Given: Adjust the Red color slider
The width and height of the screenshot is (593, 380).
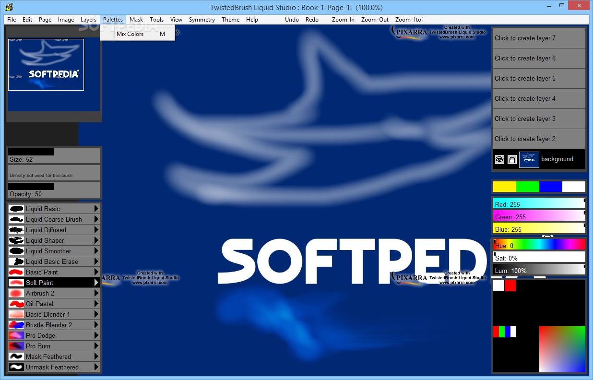Looking at the screenshot, I should 539,204.
